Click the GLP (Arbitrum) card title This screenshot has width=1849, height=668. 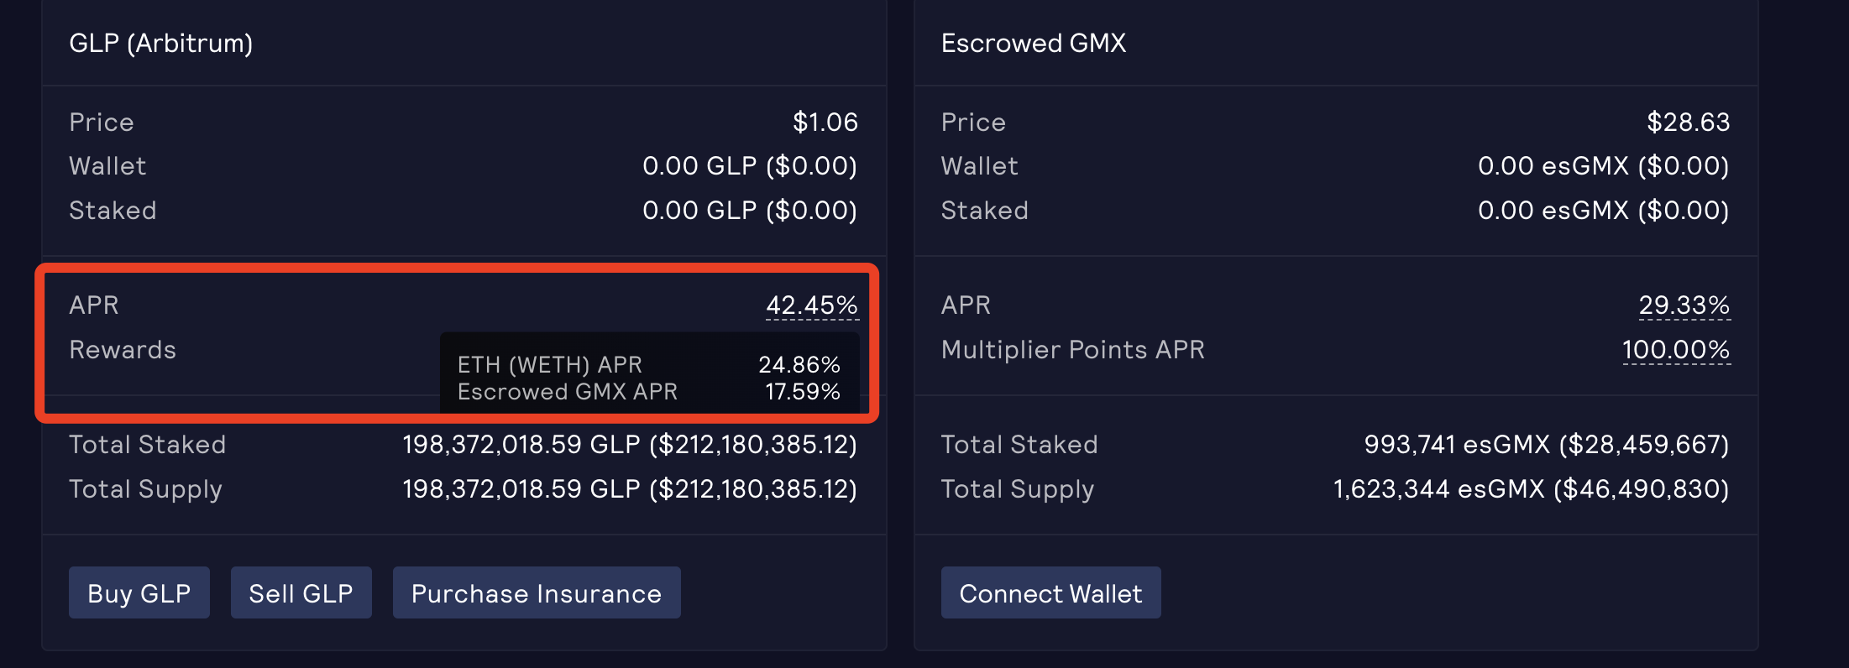click(161, 43)
